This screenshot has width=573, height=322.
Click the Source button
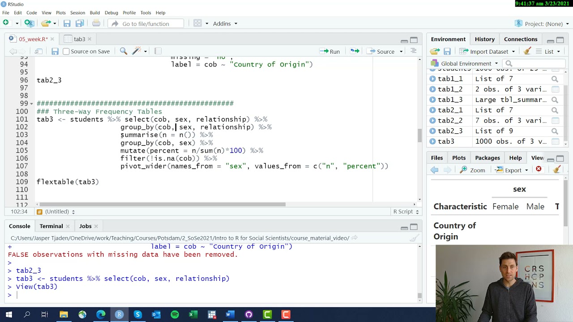pyautogui.click(x=381, y=51)
